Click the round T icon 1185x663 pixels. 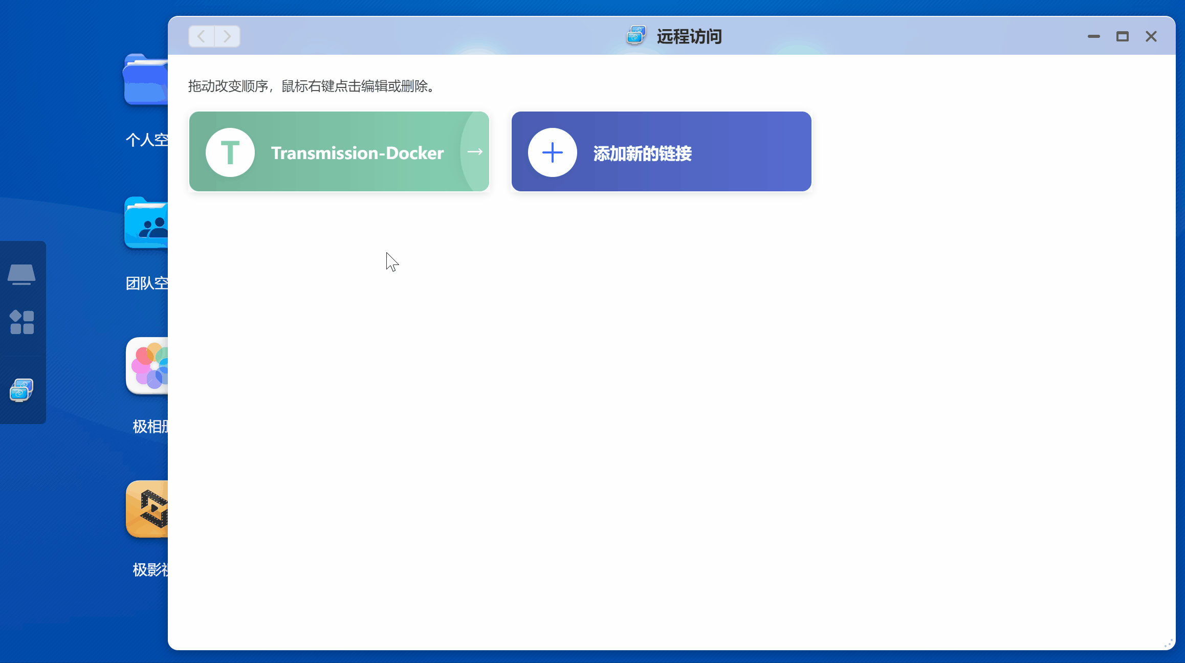pos(230,152)
